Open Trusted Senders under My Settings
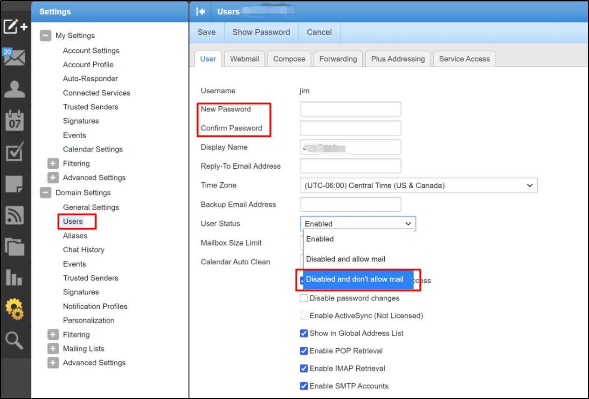Viewport: 589px width, 399px height. coord(90,107)
